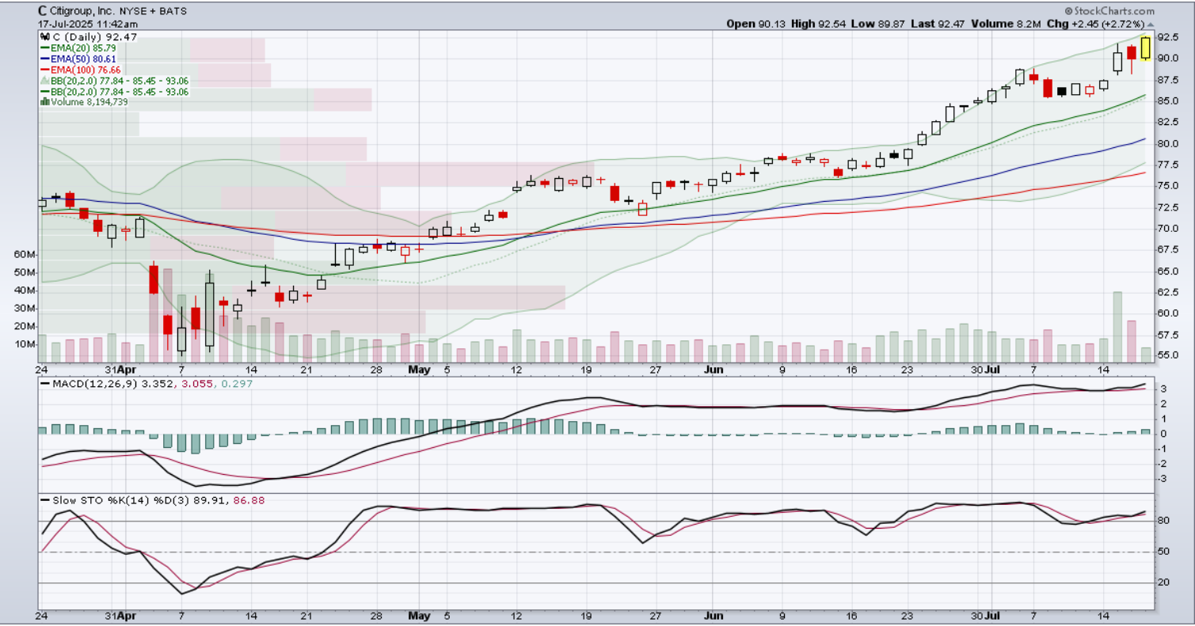The image size is (1195, 626).
Task: Click the 75.0 price axis label
Action: tap(1168, 185)
